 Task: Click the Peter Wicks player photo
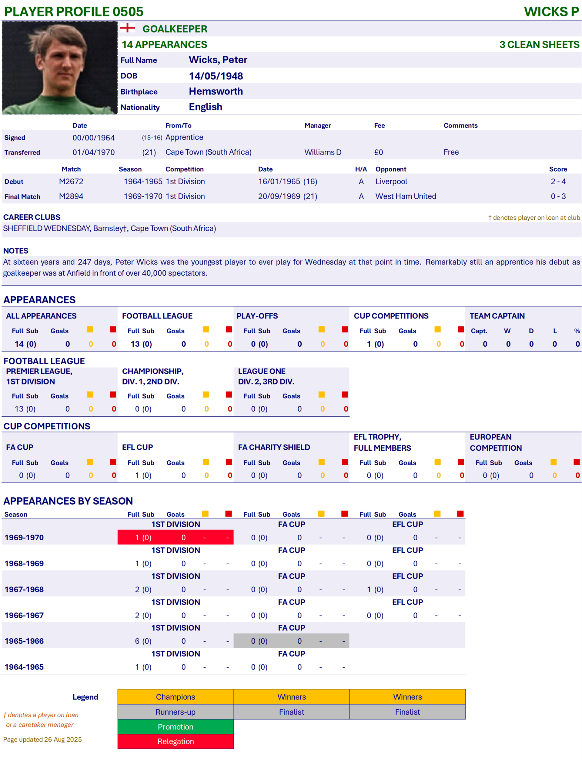pyautogui.click(x=60, y=68)
